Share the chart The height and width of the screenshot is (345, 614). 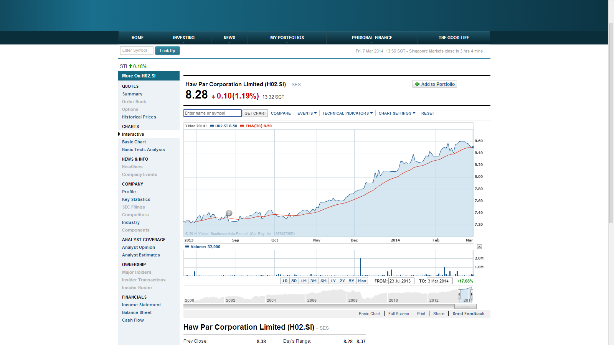pyautogui.click(x=439, y=314)
